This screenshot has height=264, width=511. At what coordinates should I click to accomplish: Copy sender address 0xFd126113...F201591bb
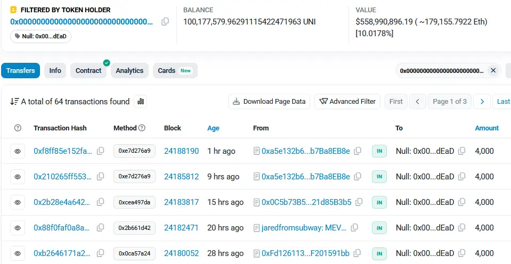(358, 253)
